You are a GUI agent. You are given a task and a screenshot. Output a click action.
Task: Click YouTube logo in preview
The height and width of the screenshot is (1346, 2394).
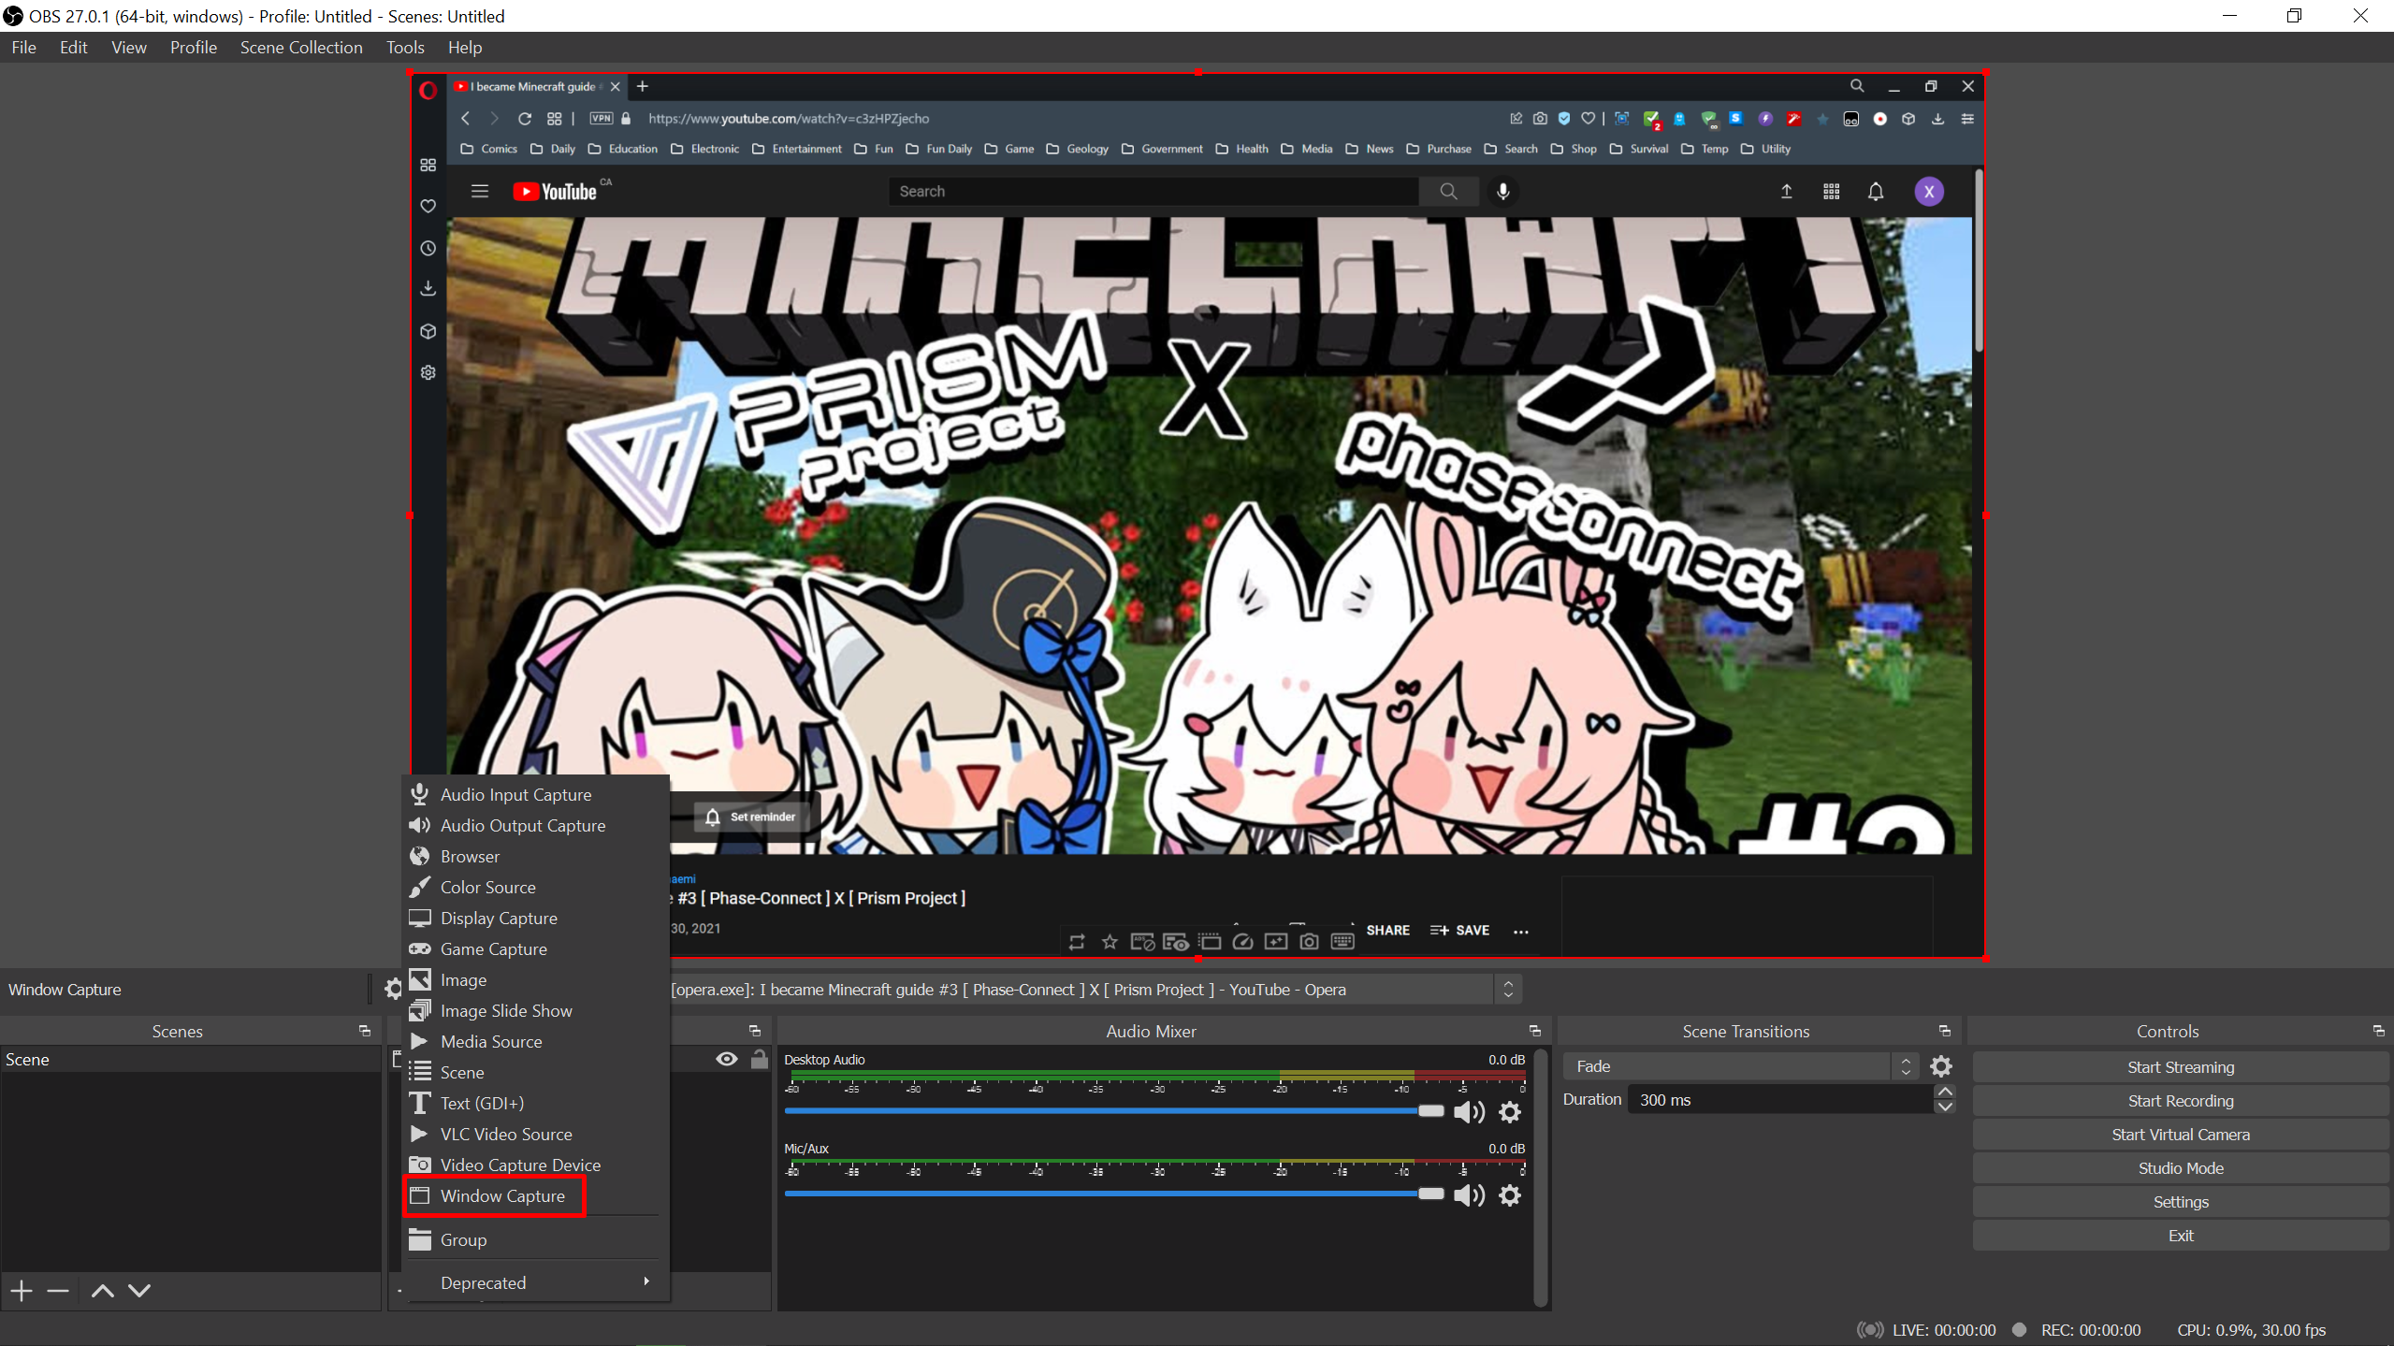coord(555,192)
